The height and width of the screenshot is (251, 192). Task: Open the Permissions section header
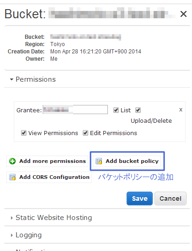coord(36,79)
